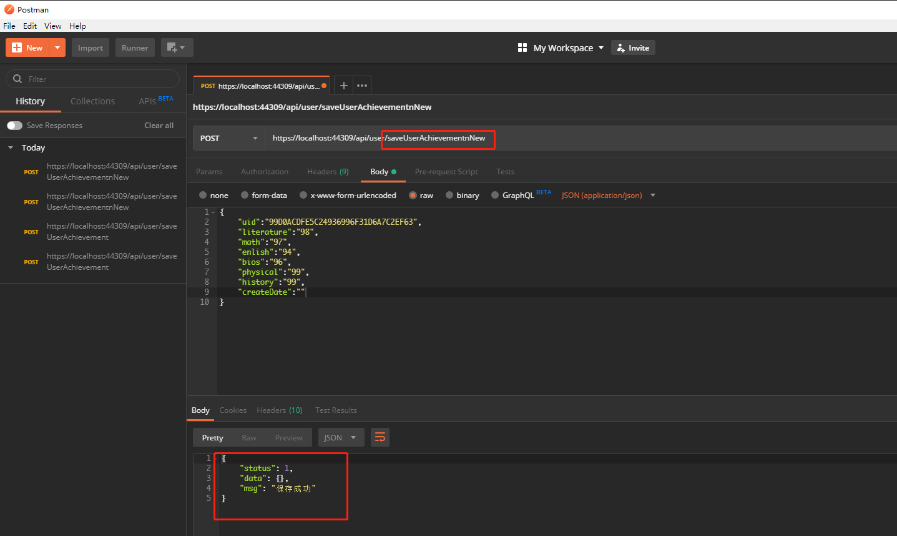Open the File menu
This screenshot has width=897, height=536.
point(9,26)
